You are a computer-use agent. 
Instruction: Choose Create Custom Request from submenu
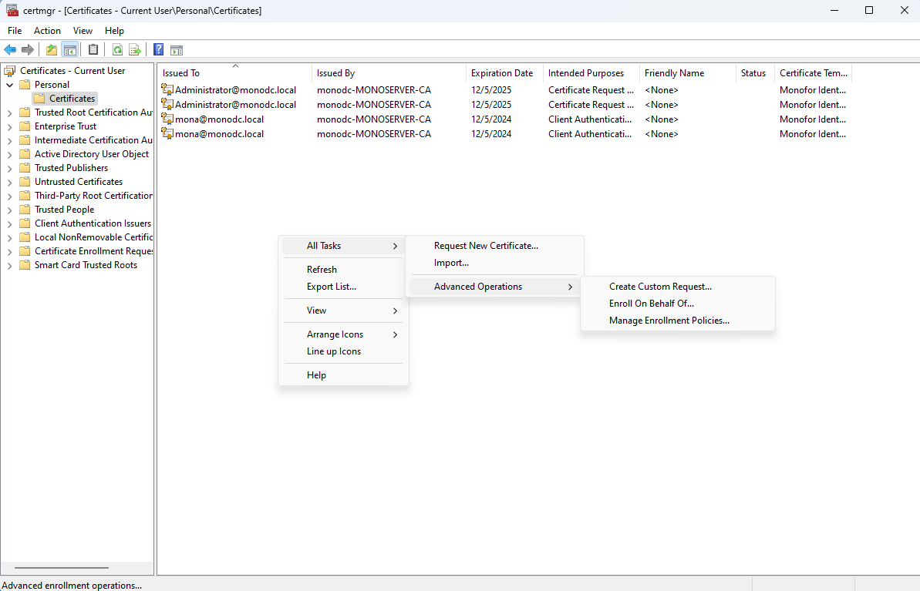point(660,287)
